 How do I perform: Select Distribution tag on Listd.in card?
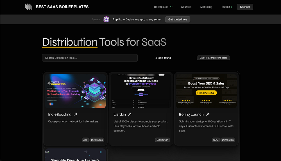162,140
